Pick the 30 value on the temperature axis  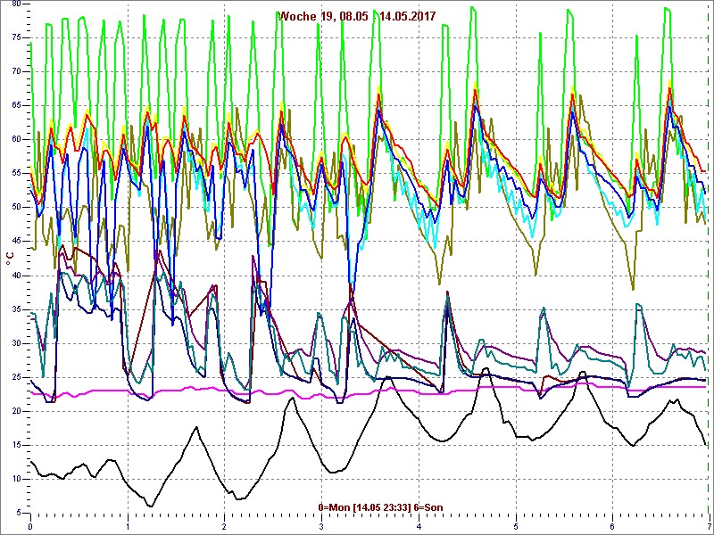16,343
